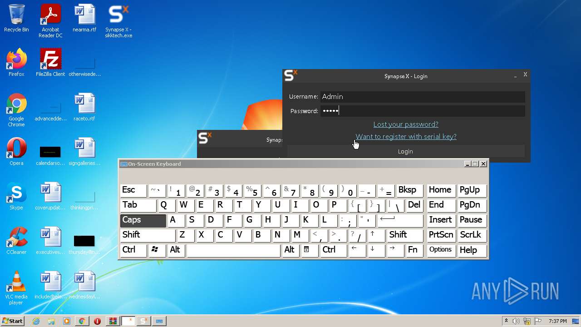Click the volume speaker tray icon
Screen dimensions: 581x327
(516, 321)
